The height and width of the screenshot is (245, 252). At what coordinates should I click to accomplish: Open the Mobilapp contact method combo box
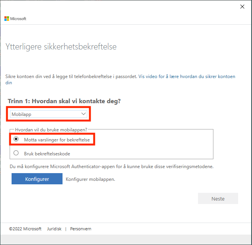49,114
